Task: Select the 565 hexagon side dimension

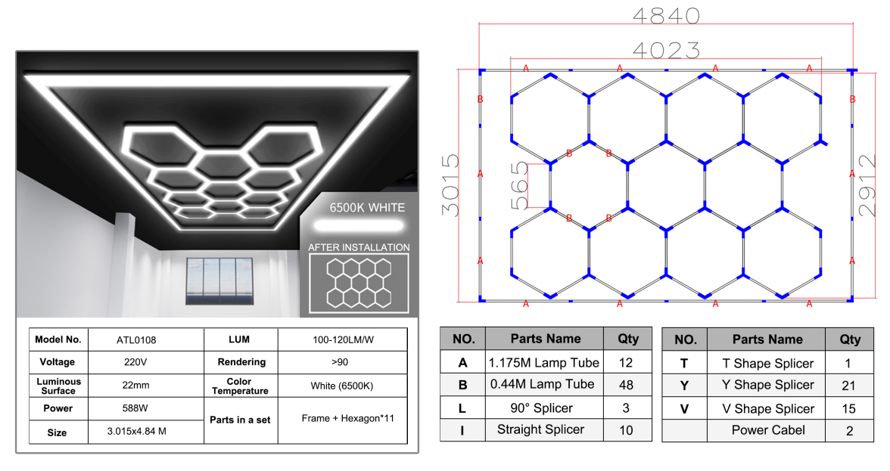Action: [520, 186]
